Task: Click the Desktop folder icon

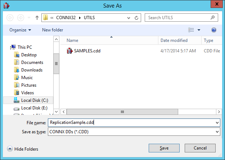Action: (x=17, y=55)
